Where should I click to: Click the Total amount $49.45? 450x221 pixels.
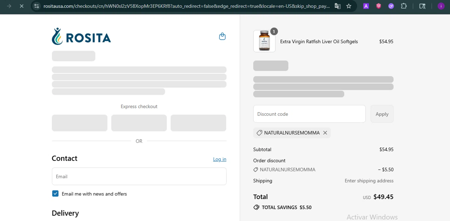tap(383, 197)
